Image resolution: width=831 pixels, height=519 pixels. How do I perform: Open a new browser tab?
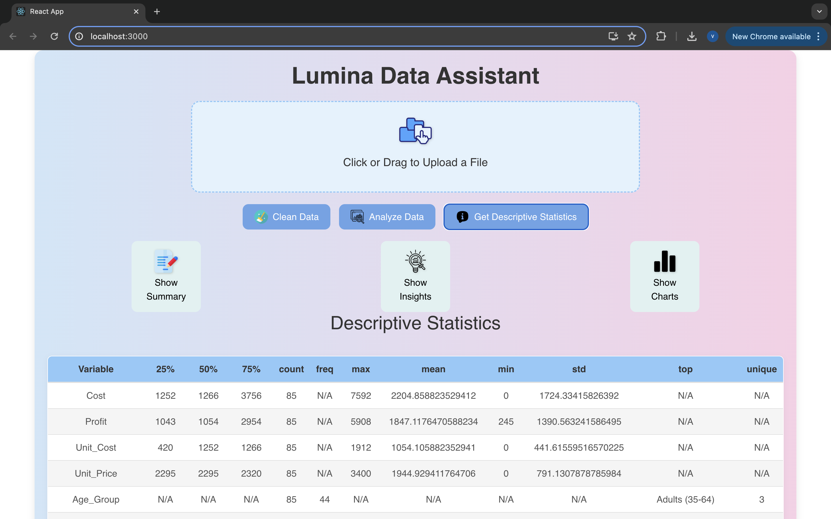tap(157, 12)
